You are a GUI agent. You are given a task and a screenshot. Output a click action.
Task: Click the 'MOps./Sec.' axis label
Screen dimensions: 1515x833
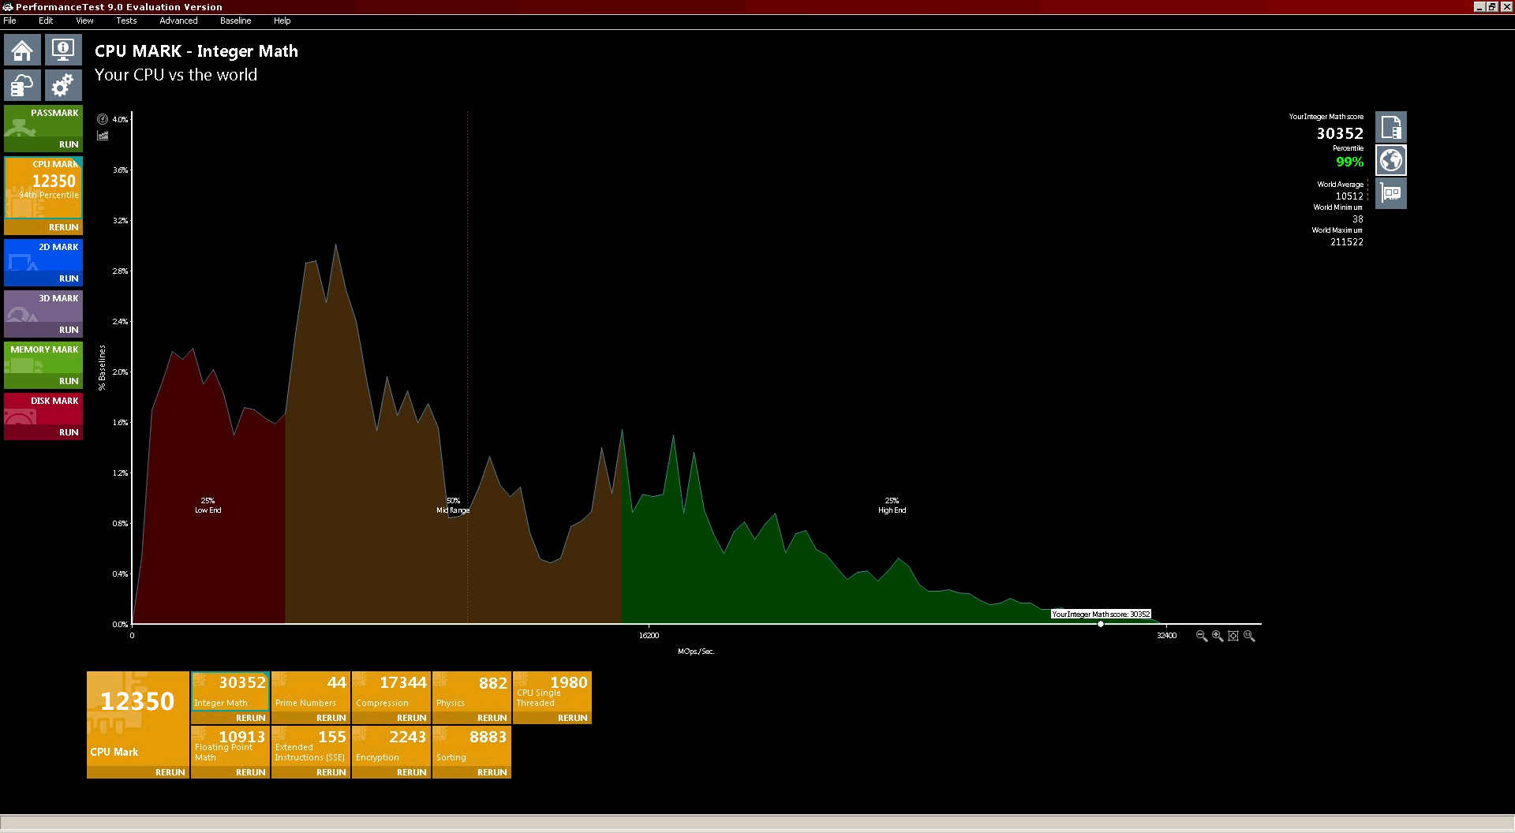pos(696,652)
